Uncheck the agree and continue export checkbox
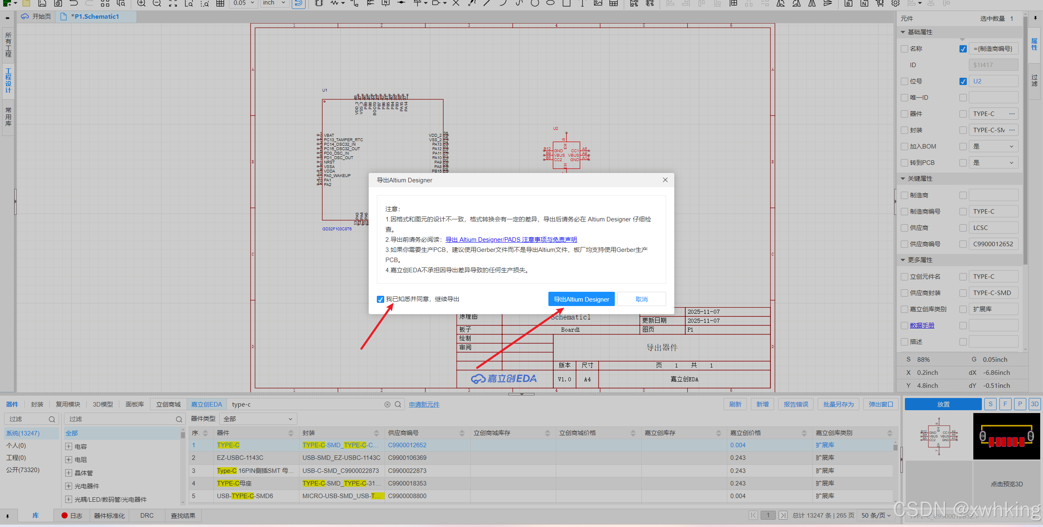 (381, 299)
